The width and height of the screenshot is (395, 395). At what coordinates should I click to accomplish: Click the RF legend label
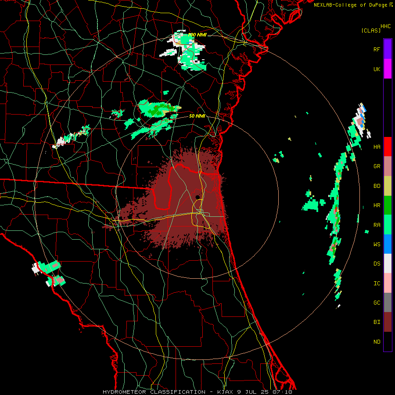(377, 49)
